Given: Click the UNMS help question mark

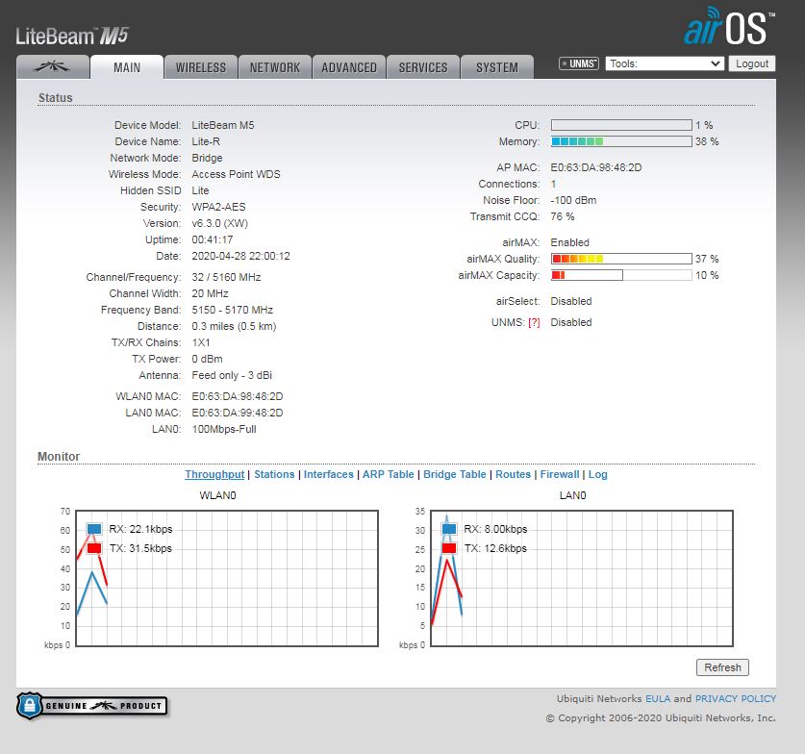Looking at the screenshot, I should (x=534, y=323).
